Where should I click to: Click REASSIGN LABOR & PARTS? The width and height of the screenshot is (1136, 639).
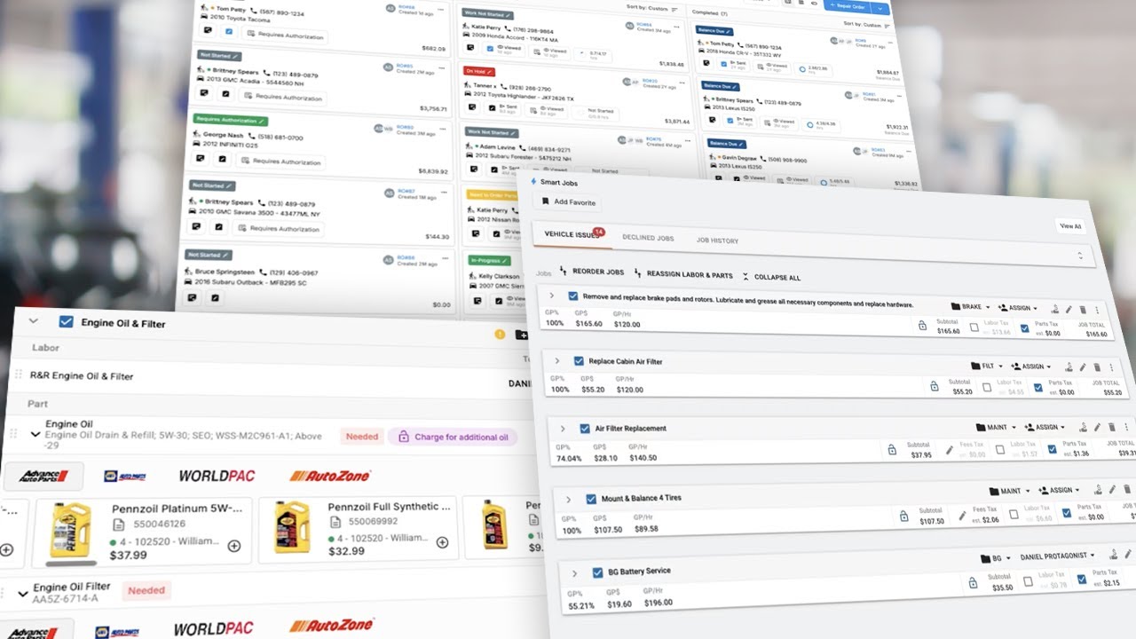click(x=683, y=275)
